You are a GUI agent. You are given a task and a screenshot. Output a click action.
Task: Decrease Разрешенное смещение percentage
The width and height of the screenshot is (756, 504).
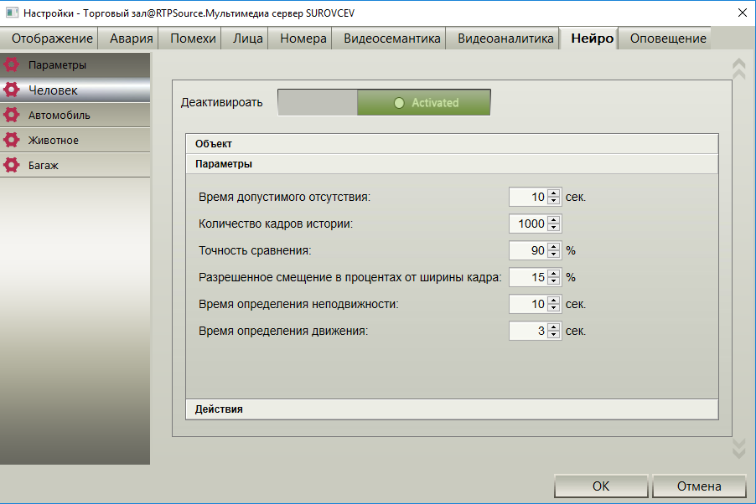tap(553, 281)
